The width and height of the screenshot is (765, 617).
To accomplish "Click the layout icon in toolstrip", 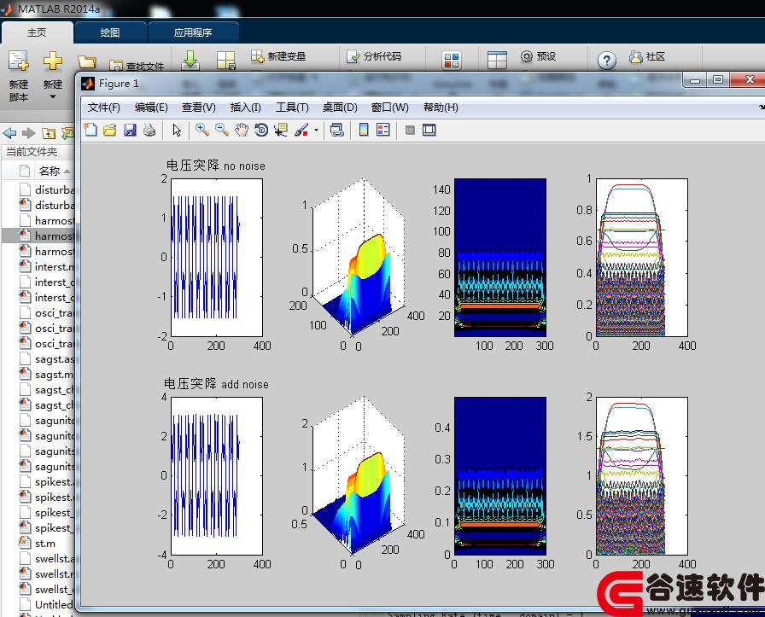I will 497,61.
